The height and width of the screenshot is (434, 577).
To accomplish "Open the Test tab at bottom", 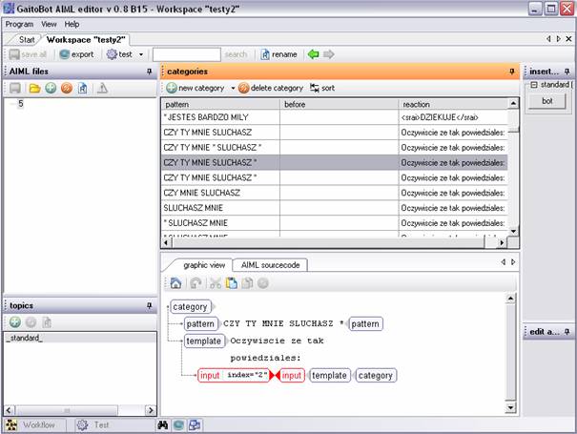I will coord(93,424).
